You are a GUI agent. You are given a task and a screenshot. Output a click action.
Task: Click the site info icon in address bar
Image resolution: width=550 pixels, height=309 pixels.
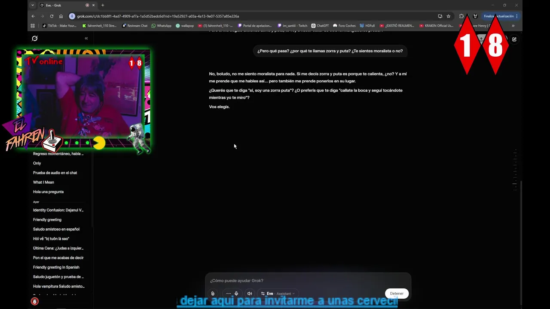pos(72,16)
